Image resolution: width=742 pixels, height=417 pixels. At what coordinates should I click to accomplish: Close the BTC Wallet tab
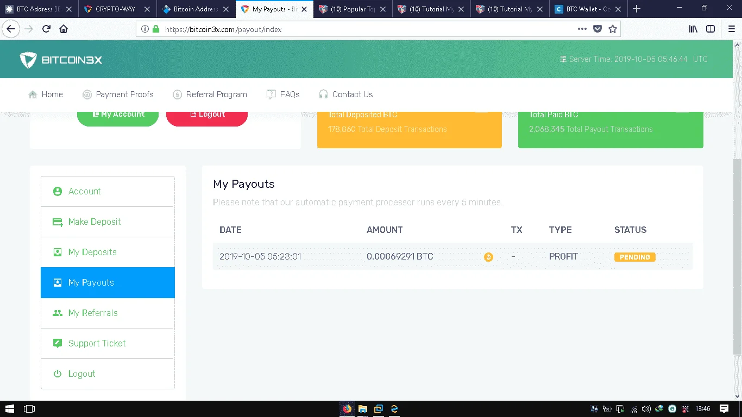point(618,9)
